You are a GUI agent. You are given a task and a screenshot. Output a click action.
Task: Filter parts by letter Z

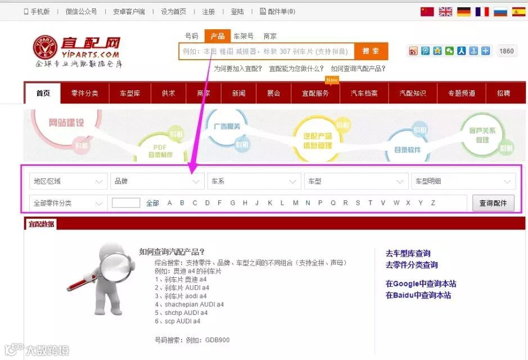(x=433, y=203)
